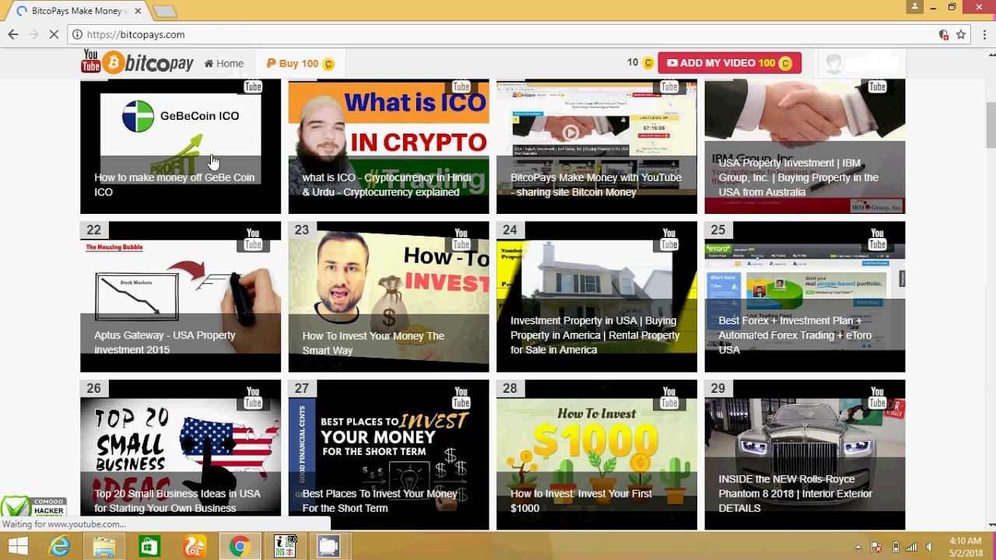Screen dimensions: 996x560
Task: Click the Comodo Hacker badge
Action: pos(33,506)
